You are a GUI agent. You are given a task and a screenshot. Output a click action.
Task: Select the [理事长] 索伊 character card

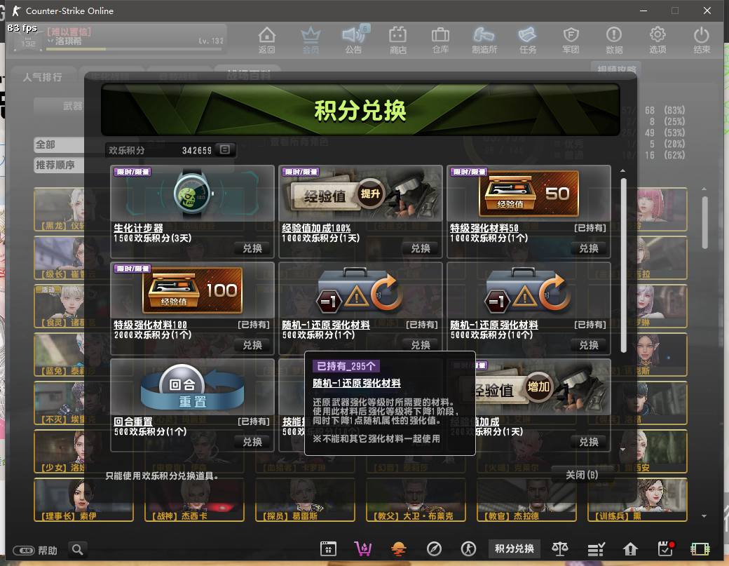83,500
